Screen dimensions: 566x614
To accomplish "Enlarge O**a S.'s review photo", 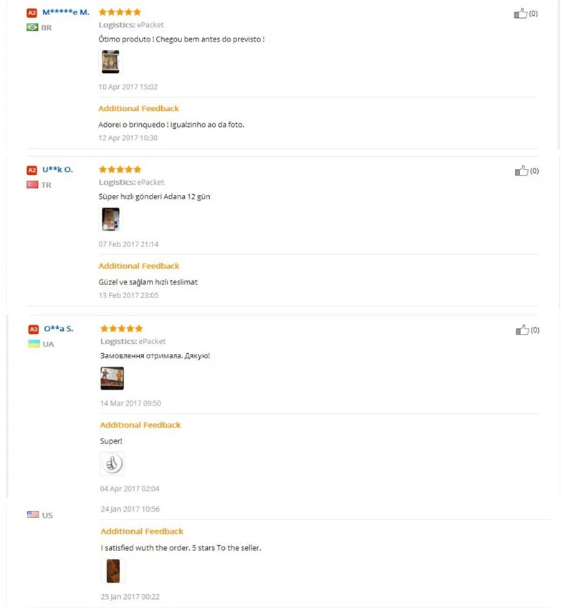I will click(x=112, y=378).
